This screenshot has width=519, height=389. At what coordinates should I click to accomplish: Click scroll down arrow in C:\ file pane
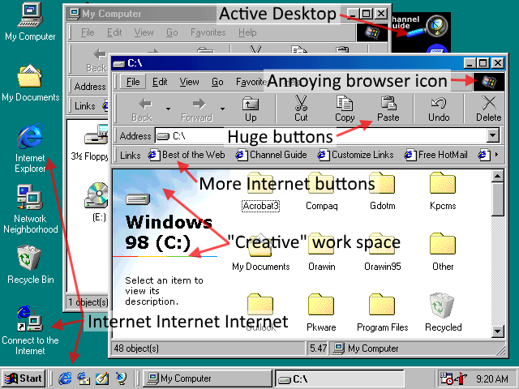click(x=497, y=331)
